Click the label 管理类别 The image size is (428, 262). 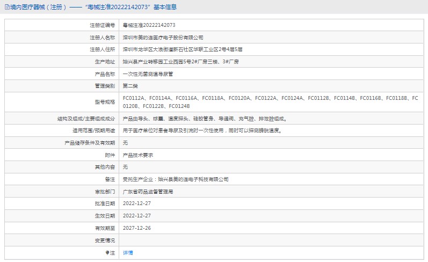coord(105,86)
